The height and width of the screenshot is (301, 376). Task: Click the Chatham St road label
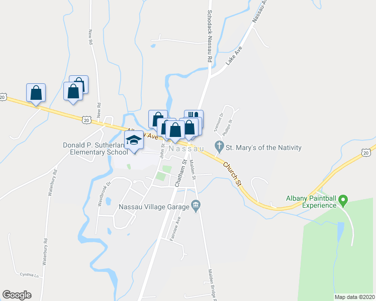point(181,173)
